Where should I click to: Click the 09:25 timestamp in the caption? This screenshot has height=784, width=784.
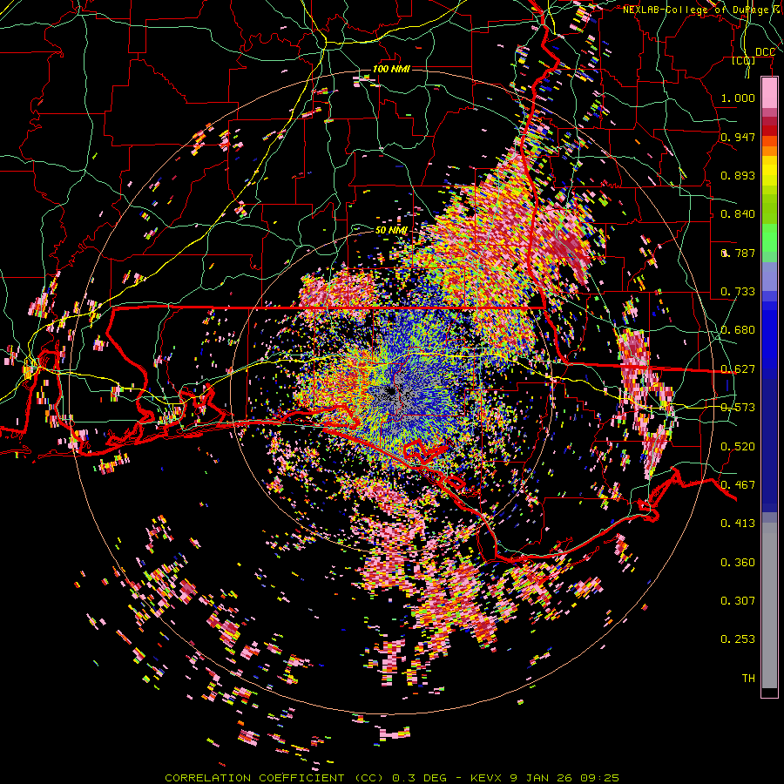coord(599,778)
